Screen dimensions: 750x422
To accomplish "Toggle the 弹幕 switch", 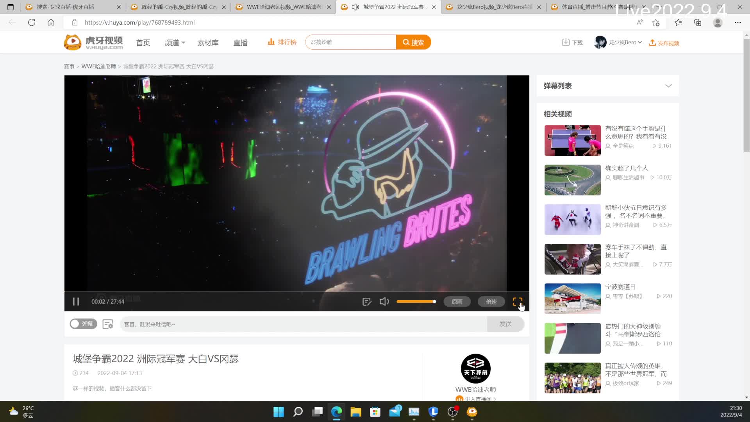I will pyautogui.click(x=83, y=324).
